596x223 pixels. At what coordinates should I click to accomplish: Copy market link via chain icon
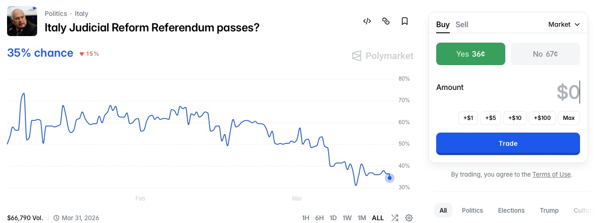386,21
